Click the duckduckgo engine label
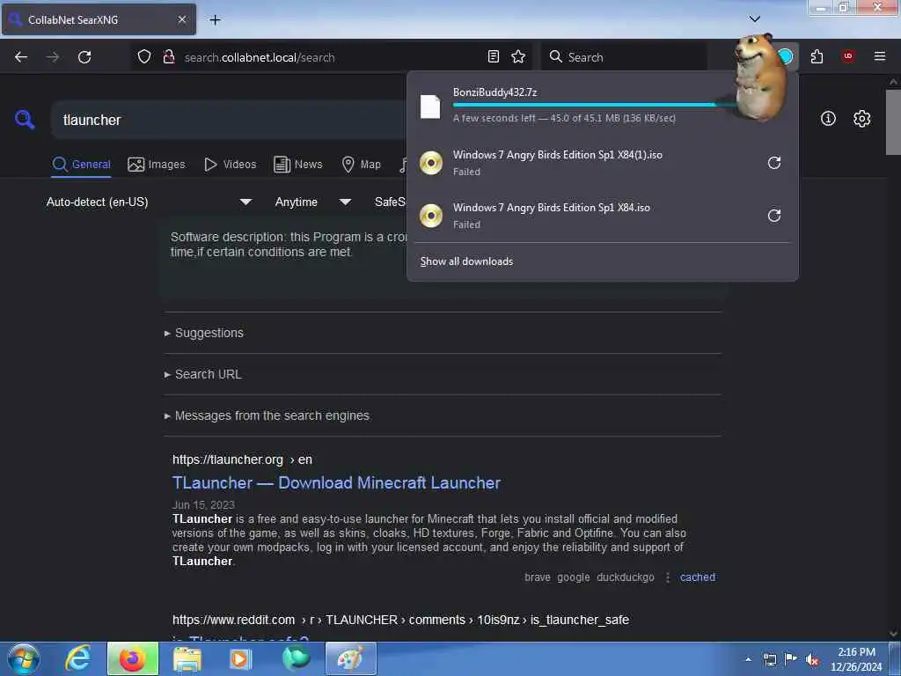901x676 pixels. [626, 577]
